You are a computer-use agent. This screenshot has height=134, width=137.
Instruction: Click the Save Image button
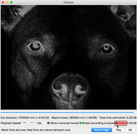pyautogui.click(x=101, y=130)
